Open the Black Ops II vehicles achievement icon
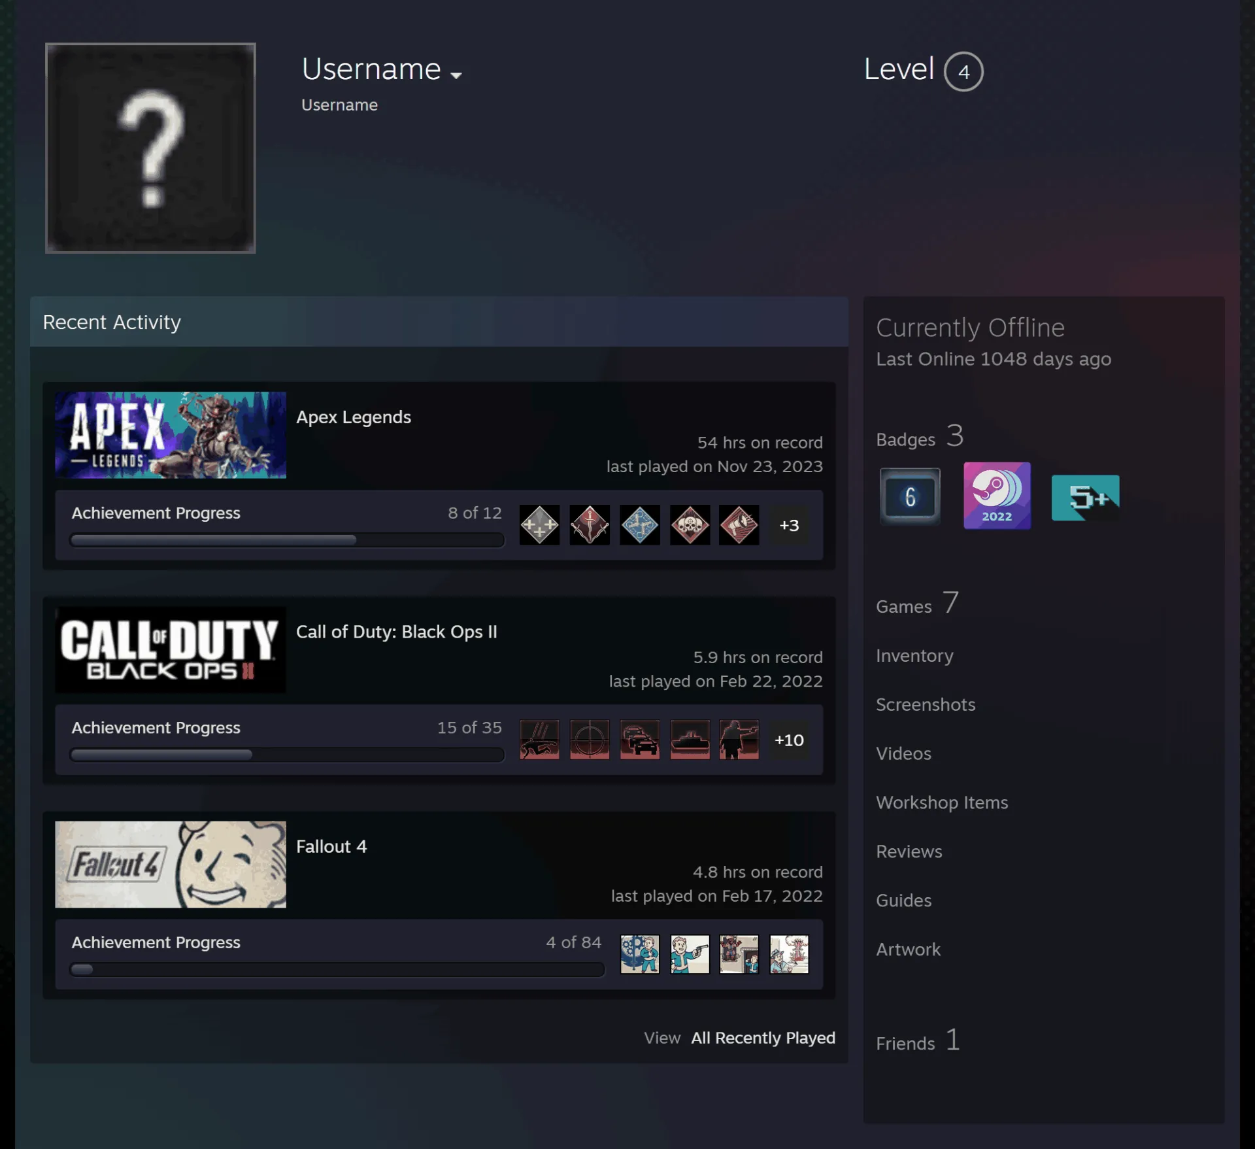 tap(639, 740)
